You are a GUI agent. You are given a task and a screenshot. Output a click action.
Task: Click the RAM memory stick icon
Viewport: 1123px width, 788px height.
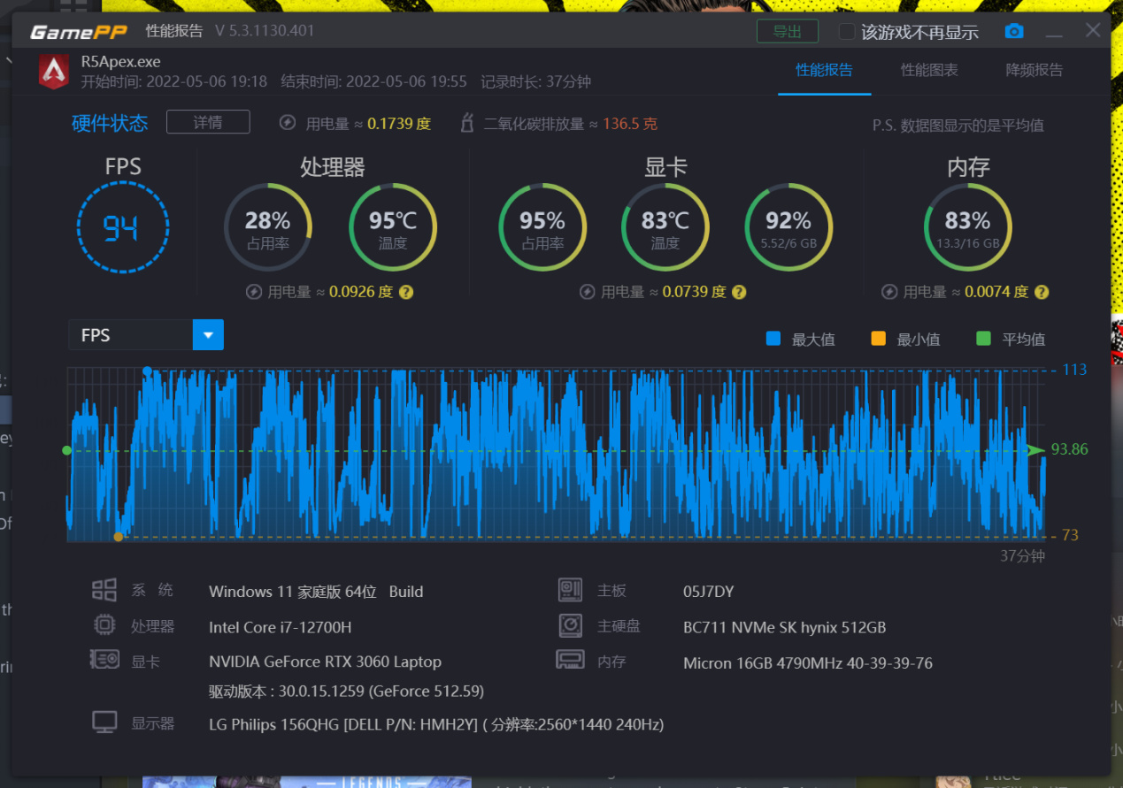tap(570, 660)
